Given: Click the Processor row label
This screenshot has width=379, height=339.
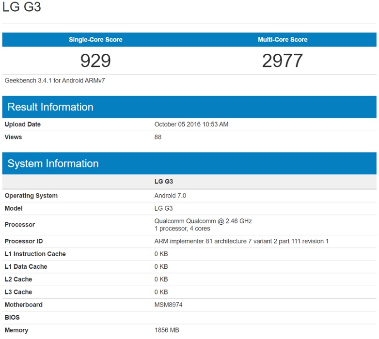Looking at the screenshot, I should click(19, 225).
